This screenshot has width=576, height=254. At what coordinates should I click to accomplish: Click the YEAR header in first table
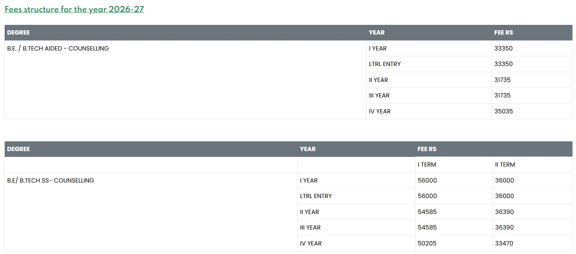(x=377, y=33)
